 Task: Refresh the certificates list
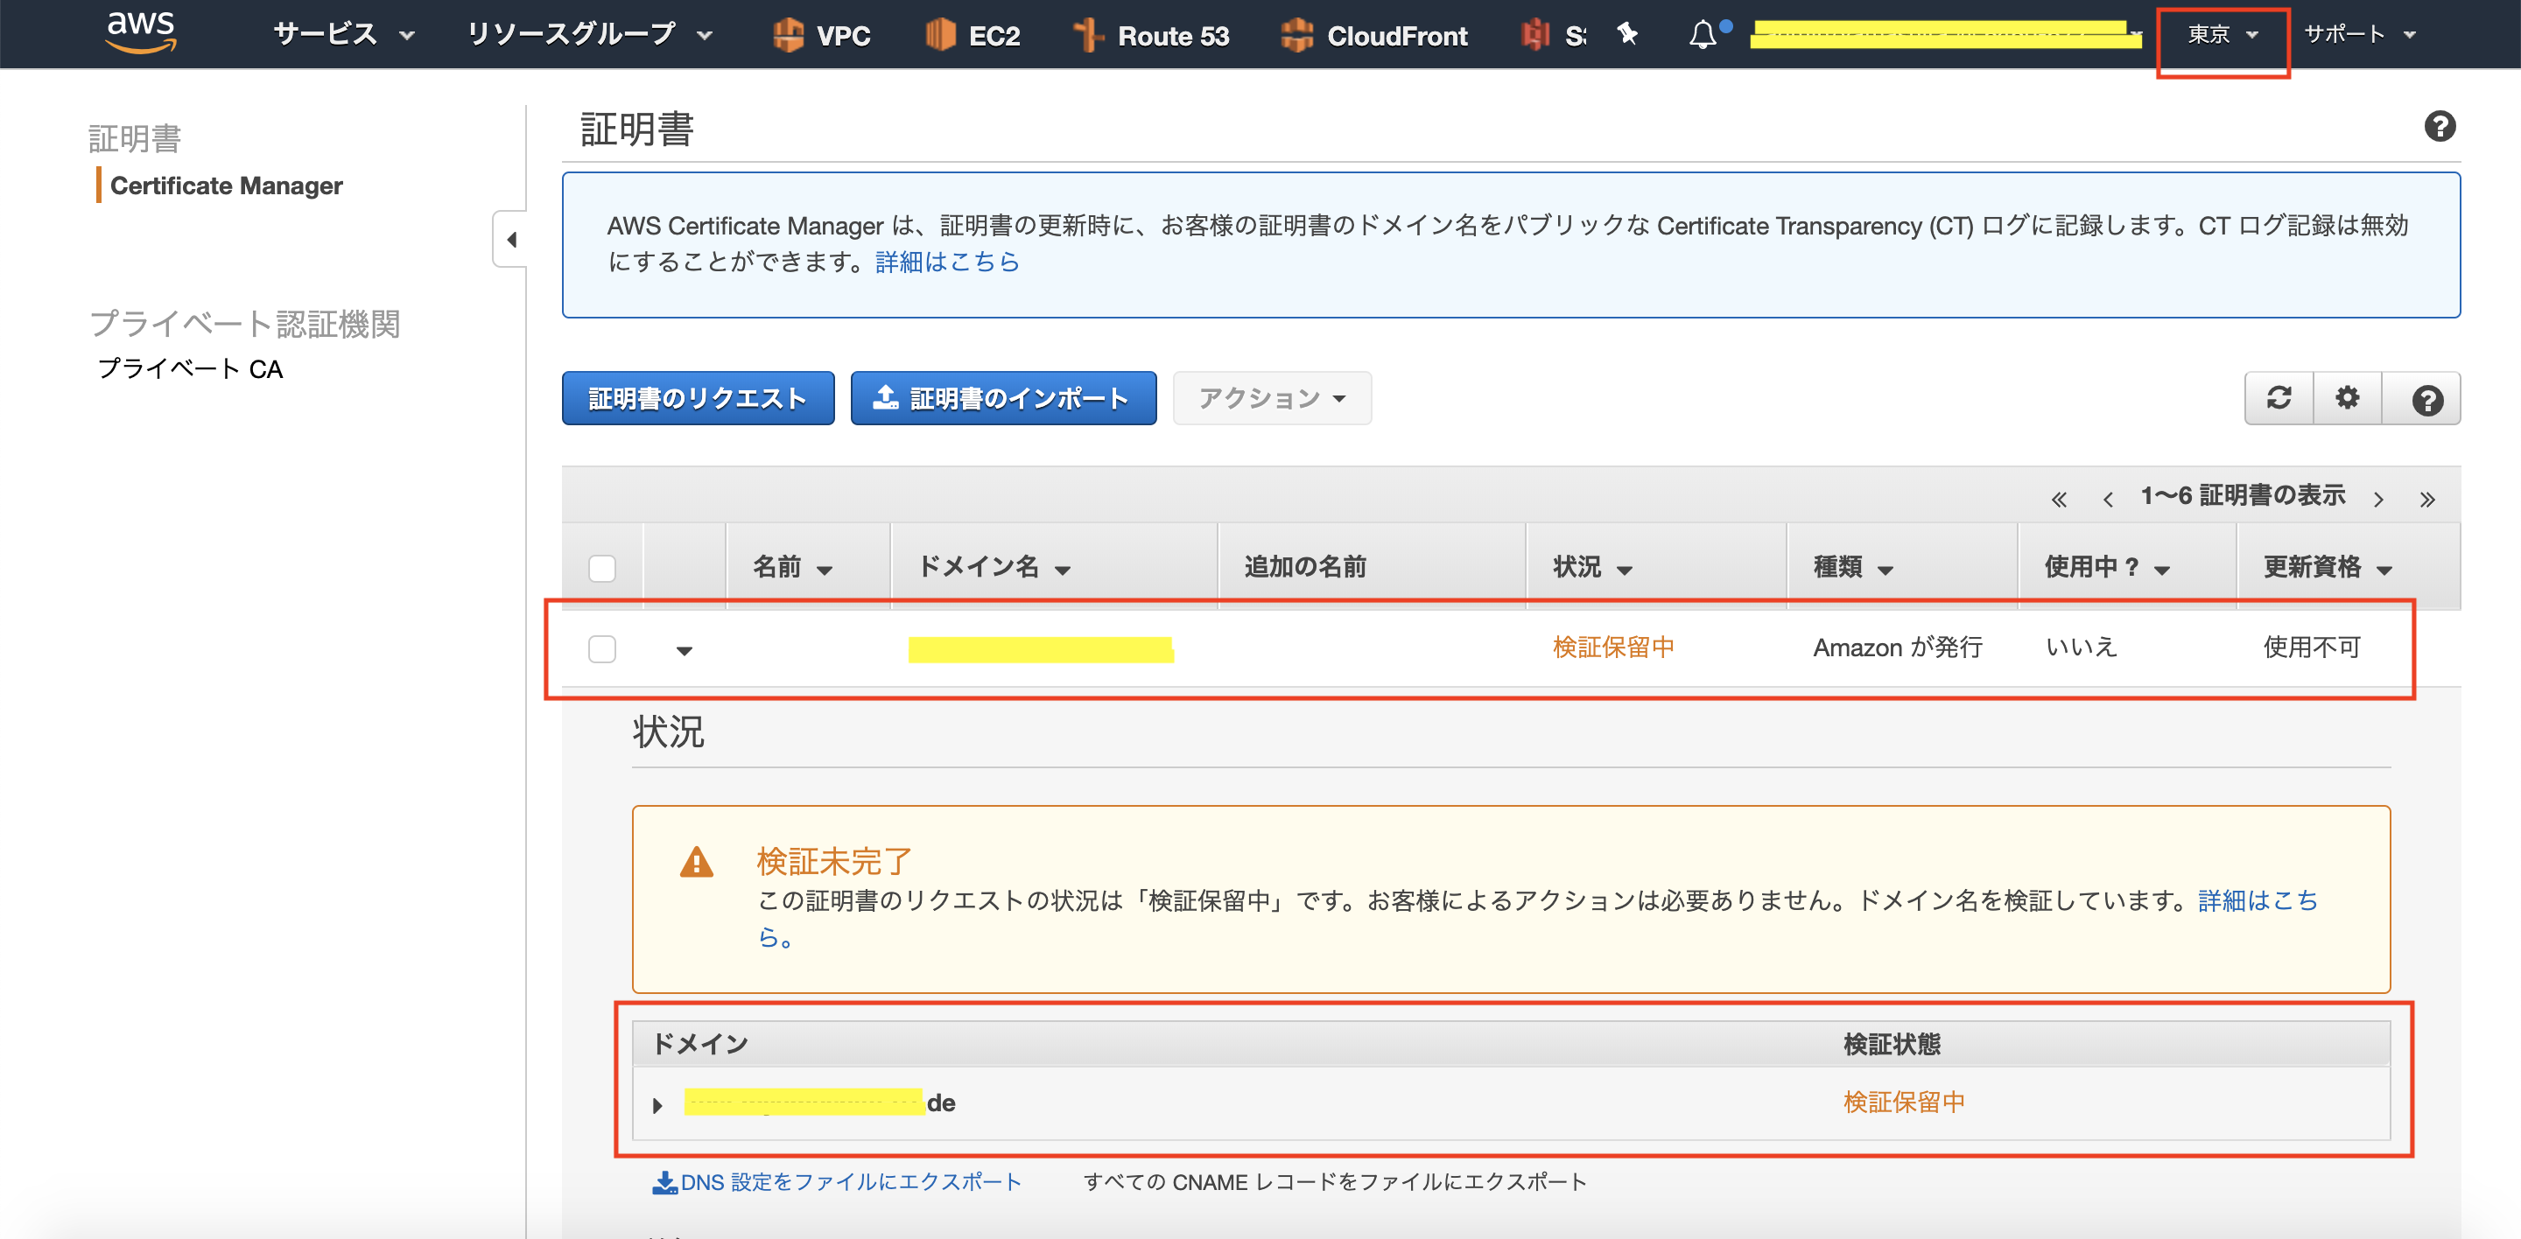coord(2279,398)
